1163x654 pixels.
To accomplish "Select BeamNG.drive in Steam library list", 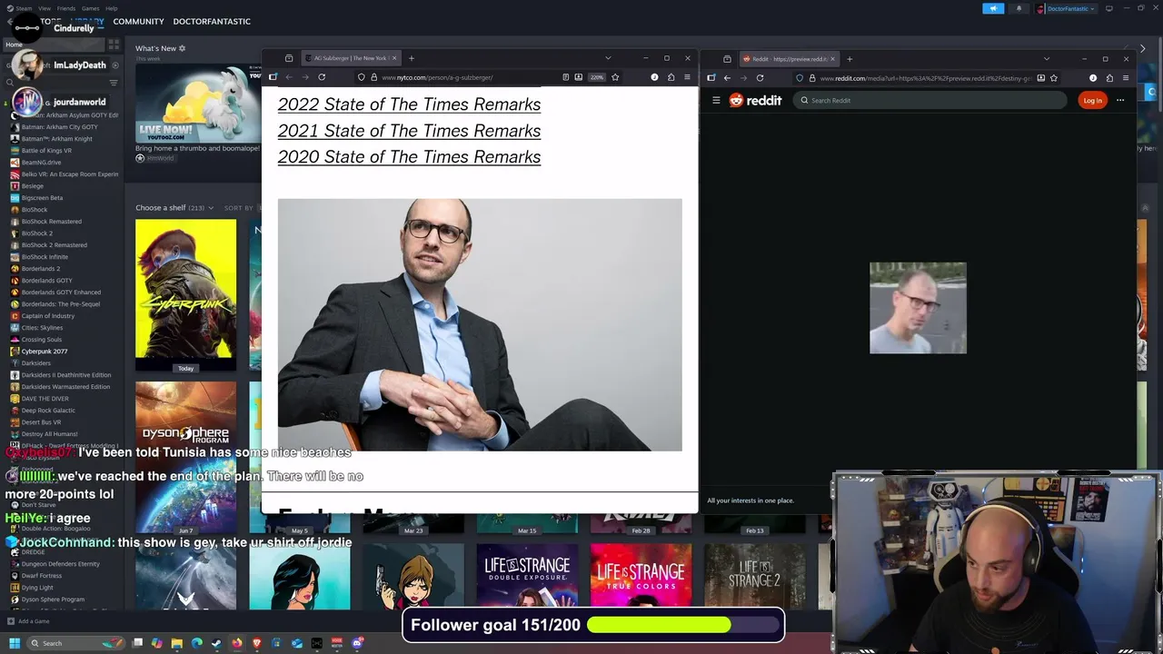I will (41, 163).
